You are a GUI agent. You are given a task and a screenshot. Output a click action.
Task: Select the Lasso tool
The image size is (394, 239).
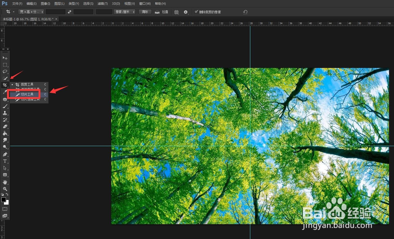click(x=5, y=71)
